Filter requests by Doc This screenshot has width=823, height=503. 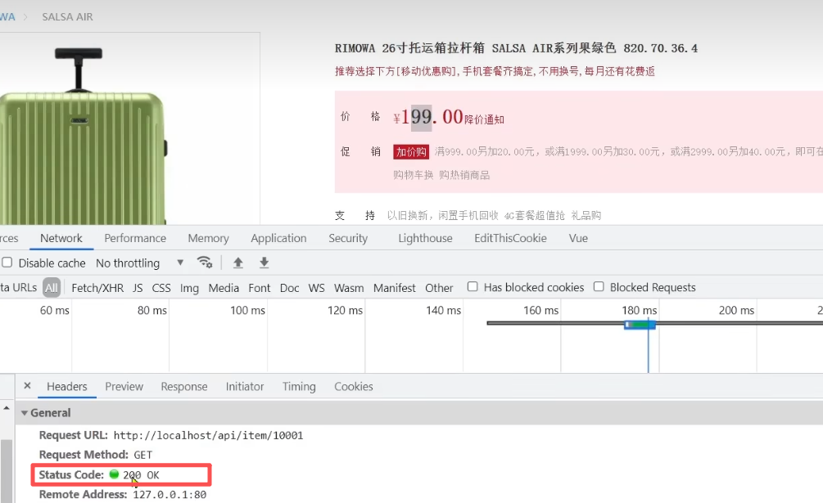(x=289, y=288)
